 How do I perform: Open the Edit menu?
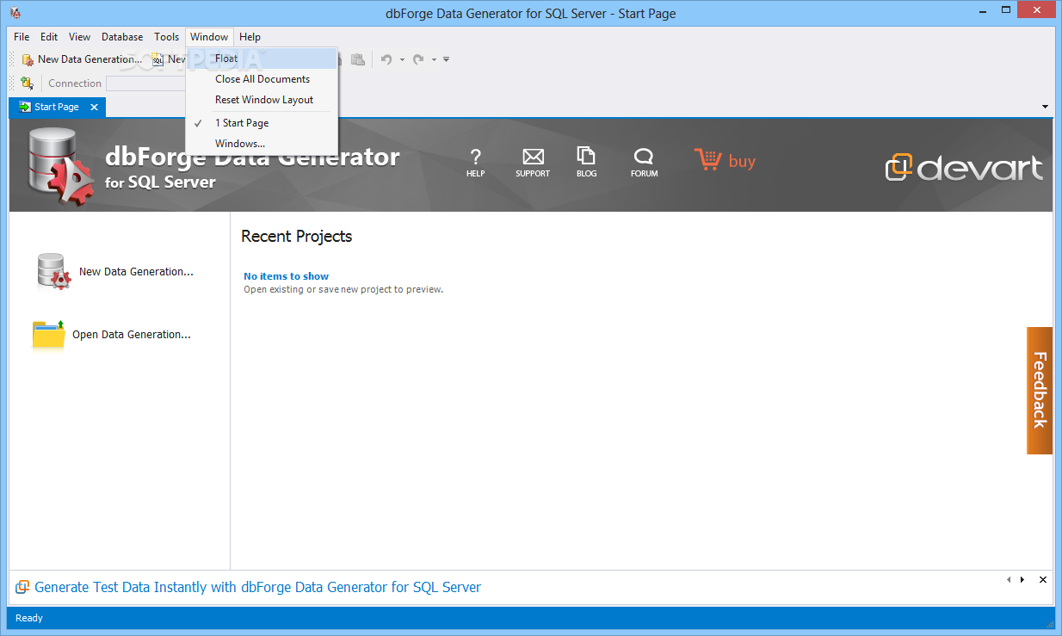tap(49, 37)
